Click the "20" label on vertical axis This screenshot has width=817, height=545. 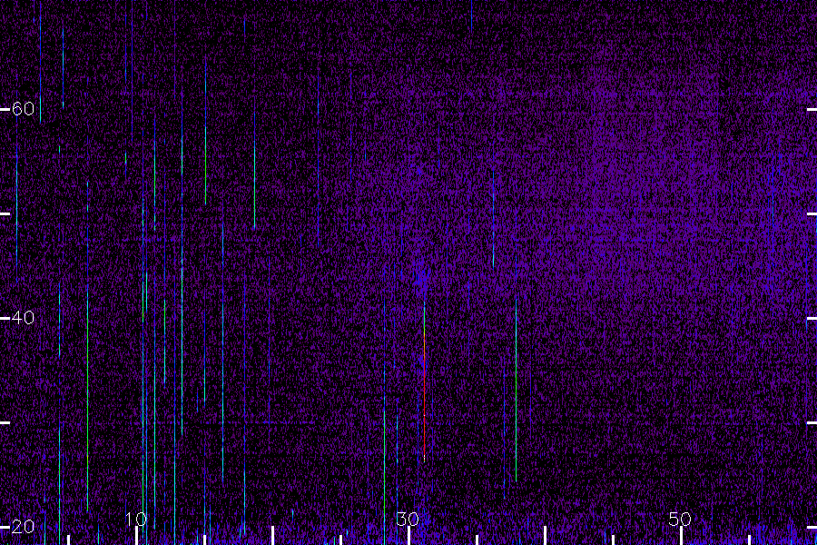(x=23, y=526)
